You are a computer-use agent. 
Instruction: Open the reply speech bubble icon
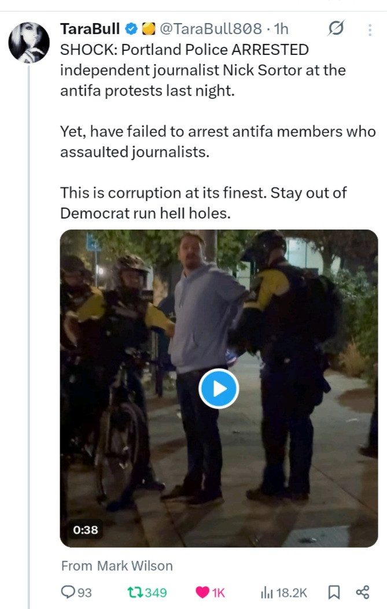68,592
